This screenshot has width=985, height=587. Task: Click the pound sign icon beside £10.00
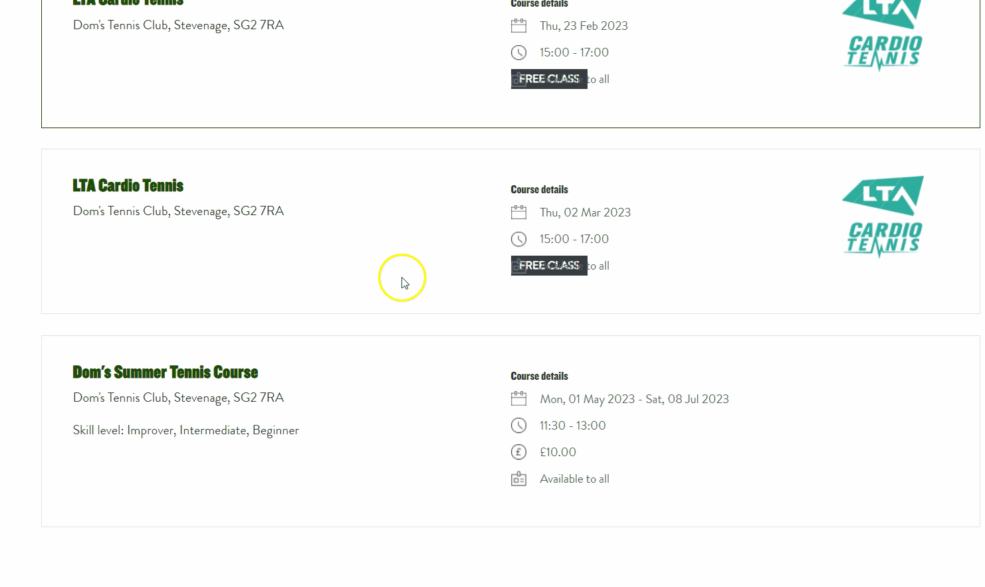tap(518, 452)
